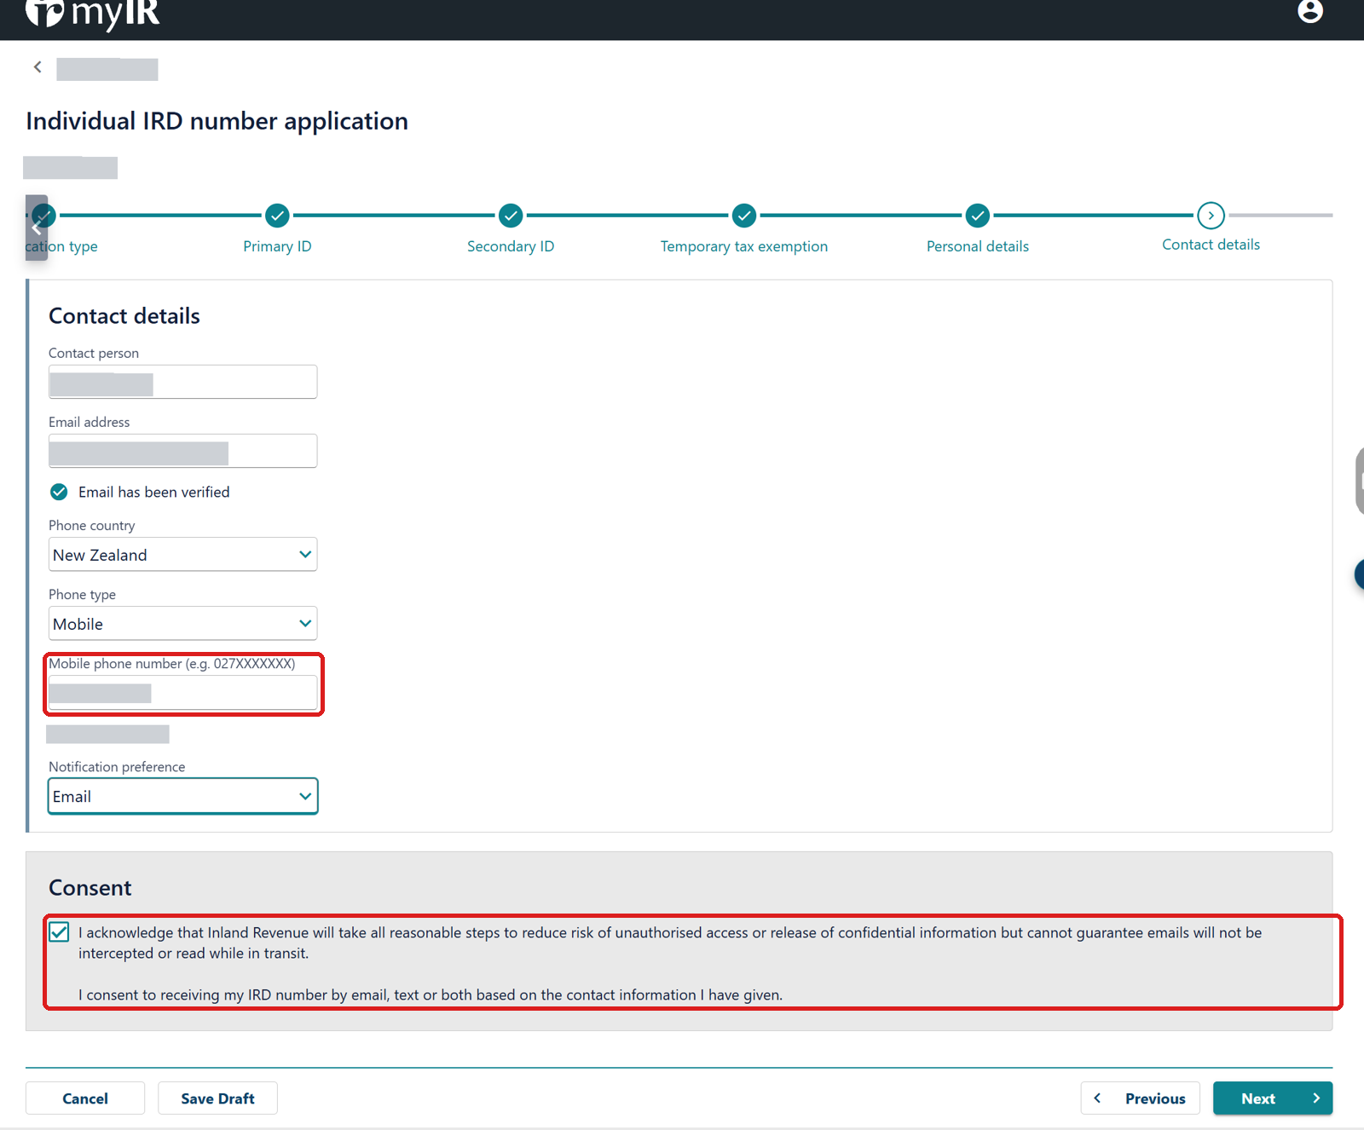Click the Next button

coord(1273,1098)
